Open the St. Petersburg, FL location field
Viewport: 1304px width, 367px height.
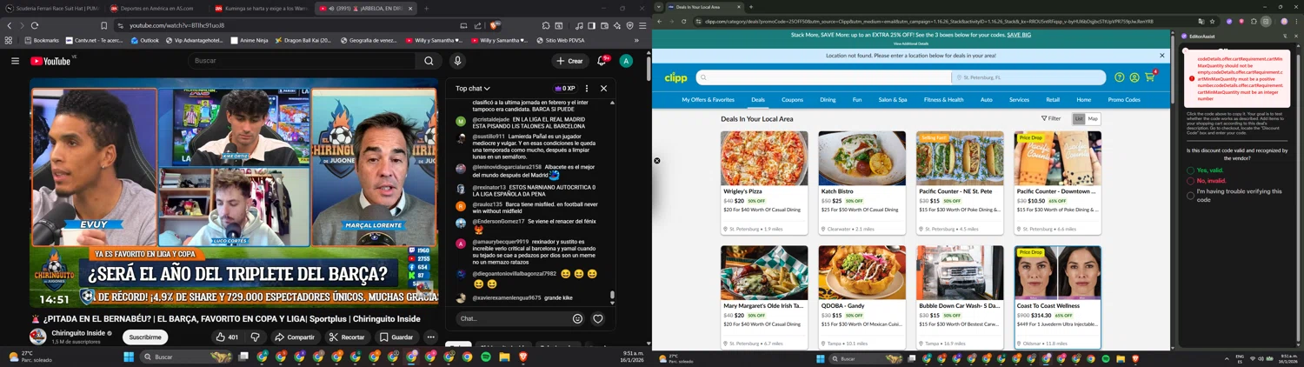coord(1028,77)
